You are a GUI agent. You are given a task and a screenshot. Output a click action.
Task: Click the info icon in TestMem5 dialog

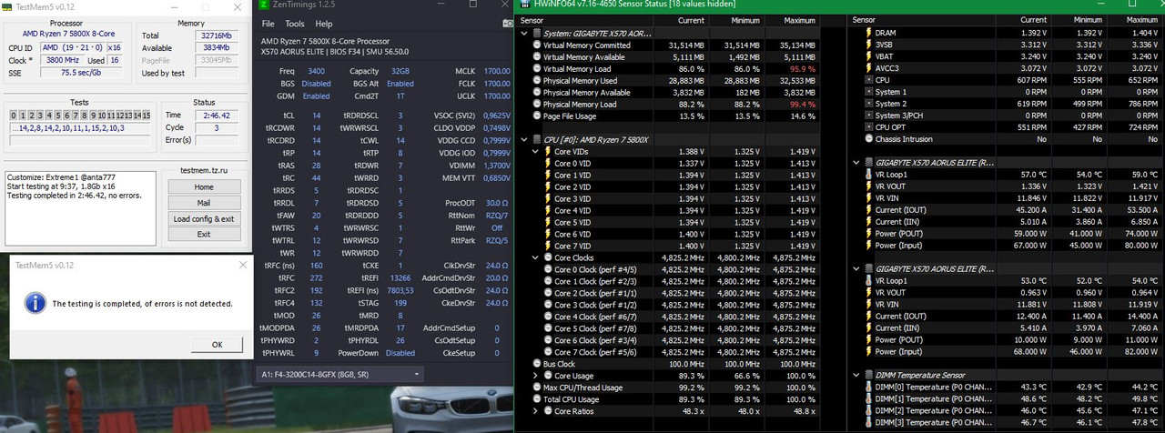tap(34, 302)
